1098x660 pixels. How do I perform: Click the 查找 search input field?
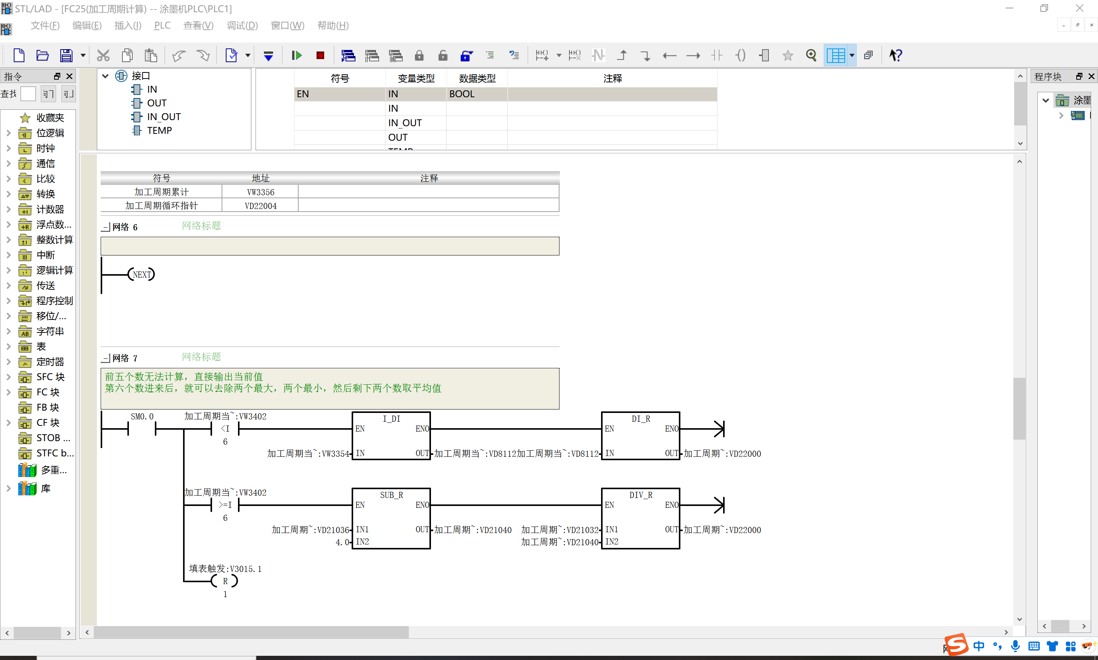28,94
